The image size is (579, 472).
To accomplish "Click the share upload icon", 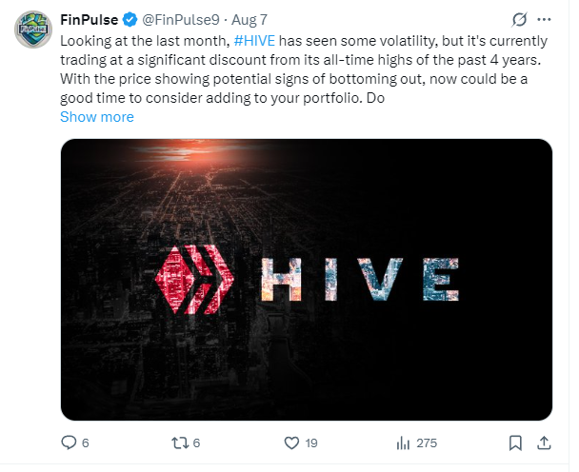I will pos(544,442).
